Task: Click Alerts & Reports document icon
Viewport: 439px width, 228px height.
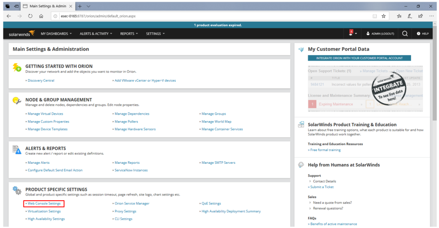Action: (17, 150)
